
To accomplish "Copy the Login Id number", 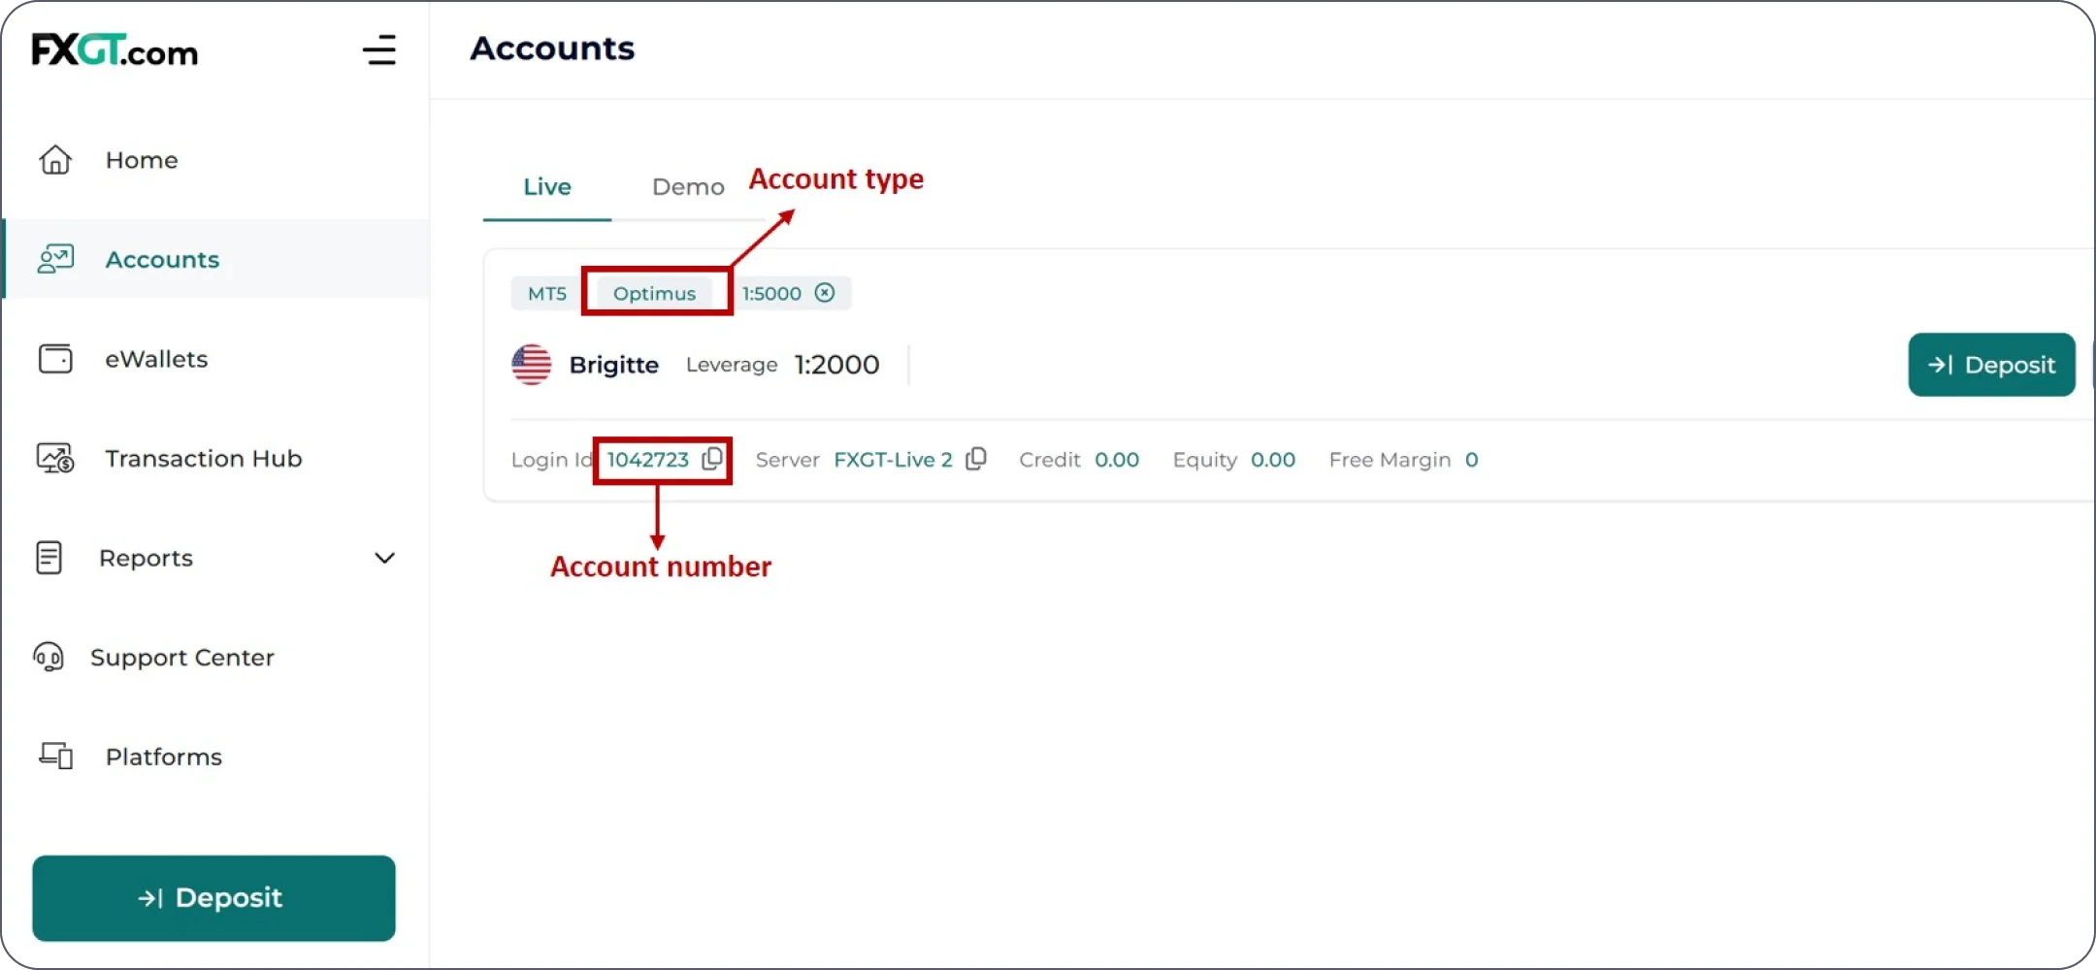I will 712,459.
